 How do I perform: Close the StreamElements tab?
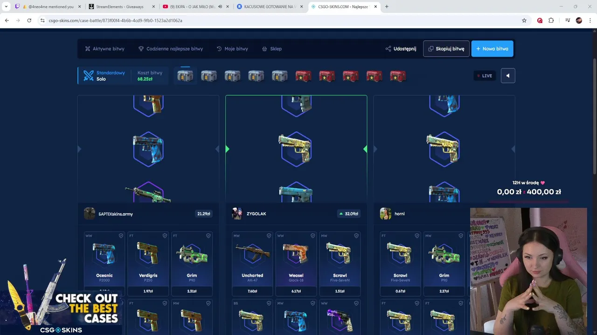[x=153, y=7]
